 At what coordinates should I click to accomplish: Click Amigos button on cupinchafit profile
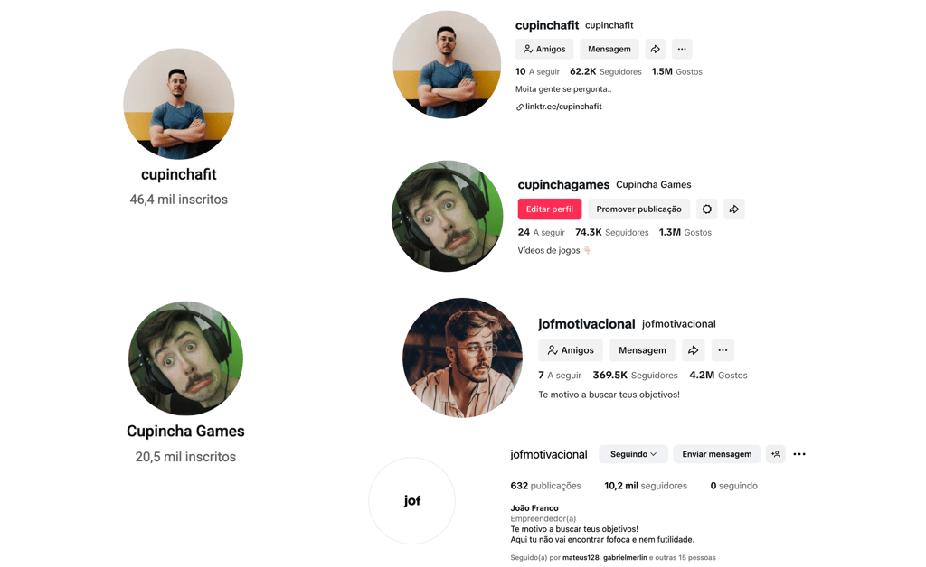[544, 49]
